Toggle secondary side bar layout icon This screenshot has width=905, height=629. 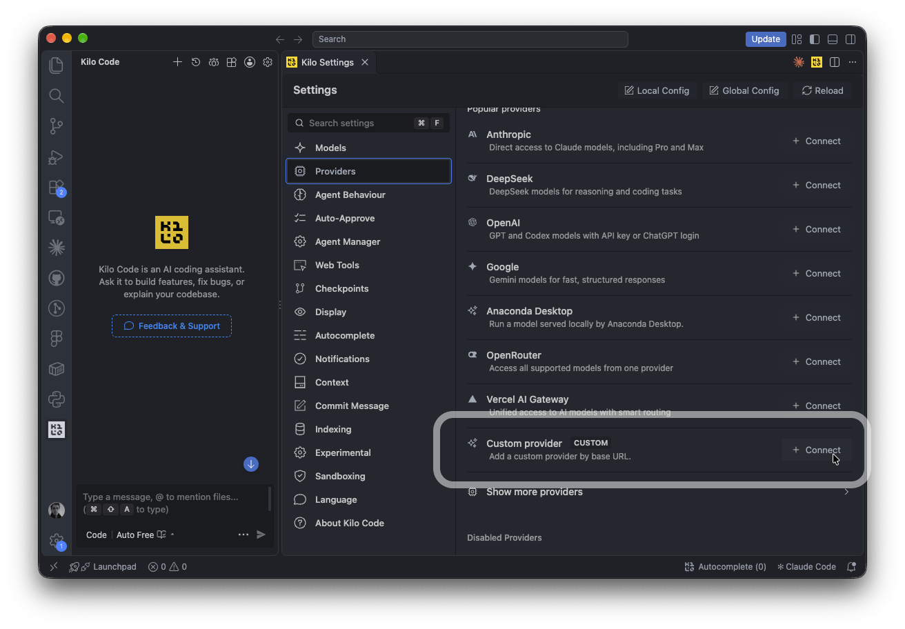[x=851, y=39]
